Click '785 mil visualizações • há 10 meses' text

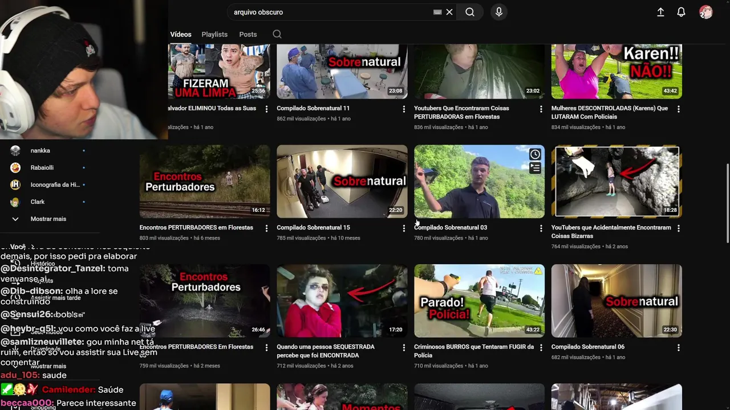point(318,238)
